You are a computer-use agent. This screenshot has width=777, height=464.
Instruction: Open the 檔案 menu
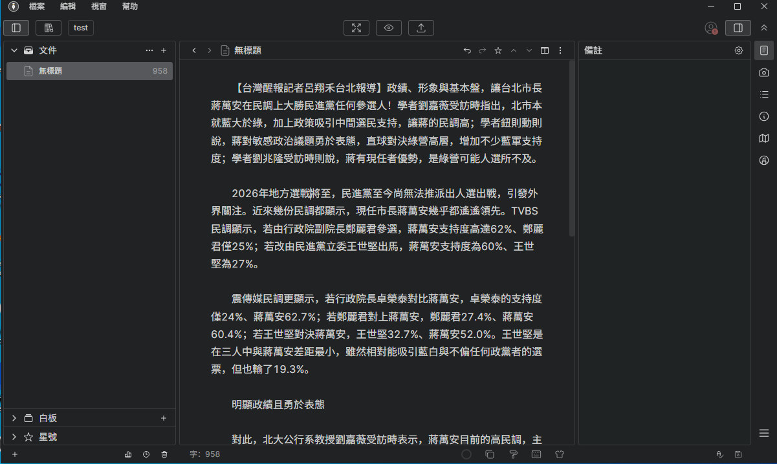coord(37,6)
